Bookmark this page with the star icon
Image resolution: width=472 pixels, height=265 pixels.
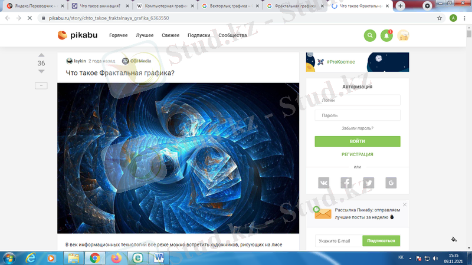[440, 18]
